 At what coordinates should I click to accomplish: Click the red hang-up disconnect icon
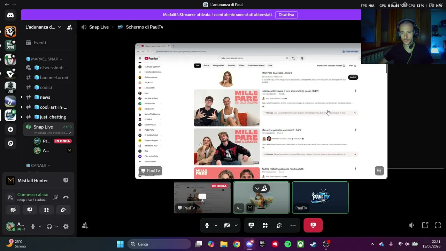coord(66,197)
